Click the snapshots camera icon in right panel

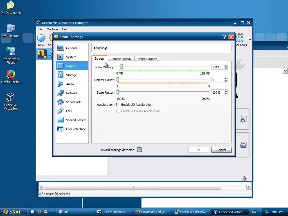(243, 145)
